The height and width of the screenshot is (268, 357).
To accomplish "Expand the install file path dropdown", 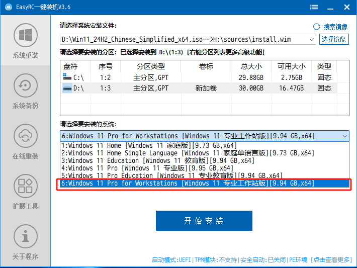I will (312, 39).
